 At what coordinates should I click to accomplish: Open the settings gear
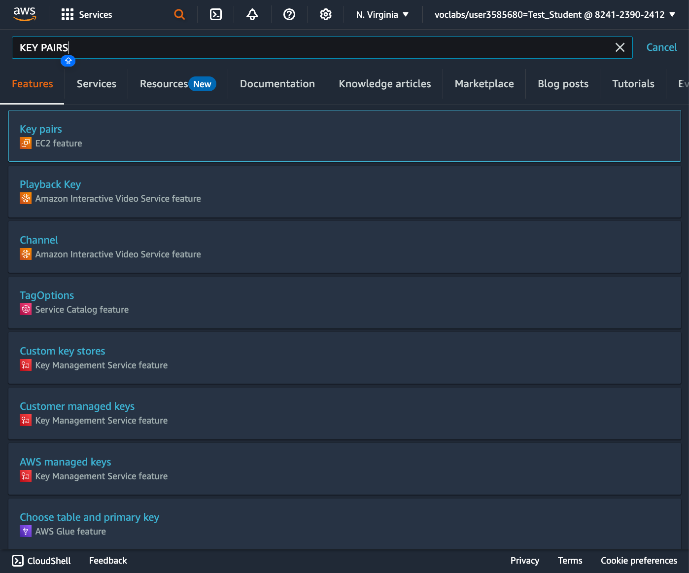coord(326,15)
